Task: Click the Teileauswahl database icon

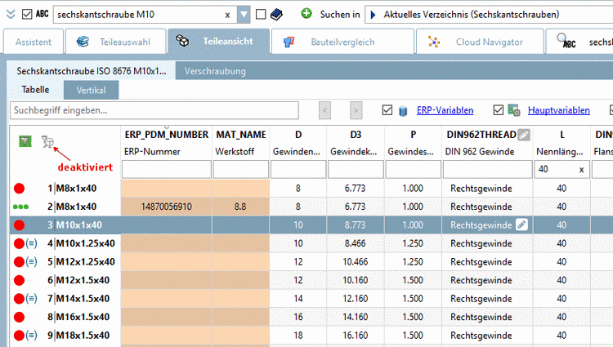Action: coord(83,42)
